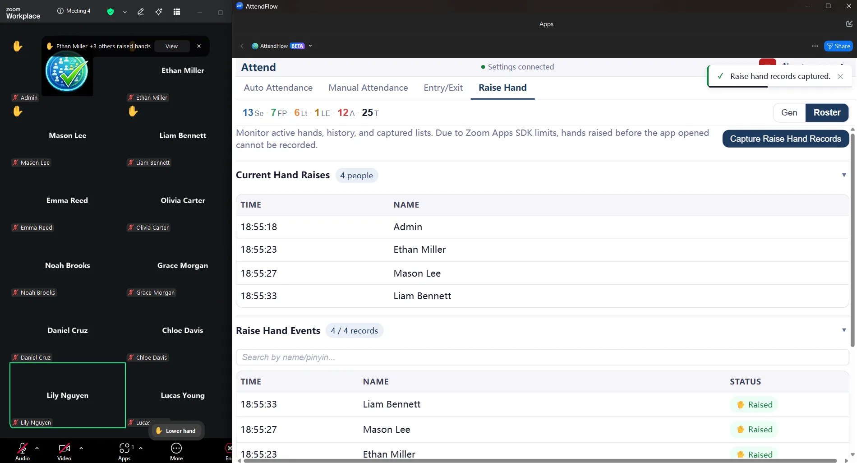Click Admin's raised hand icon

tap(18, 46)
